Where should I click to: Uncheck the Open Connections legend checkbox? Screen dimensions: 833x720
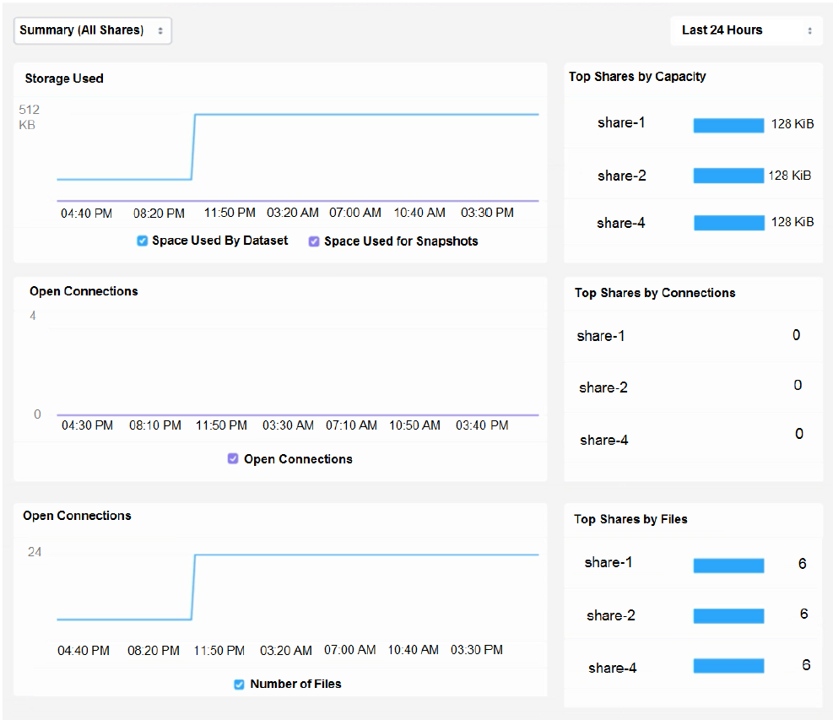(x=233, y=459)
